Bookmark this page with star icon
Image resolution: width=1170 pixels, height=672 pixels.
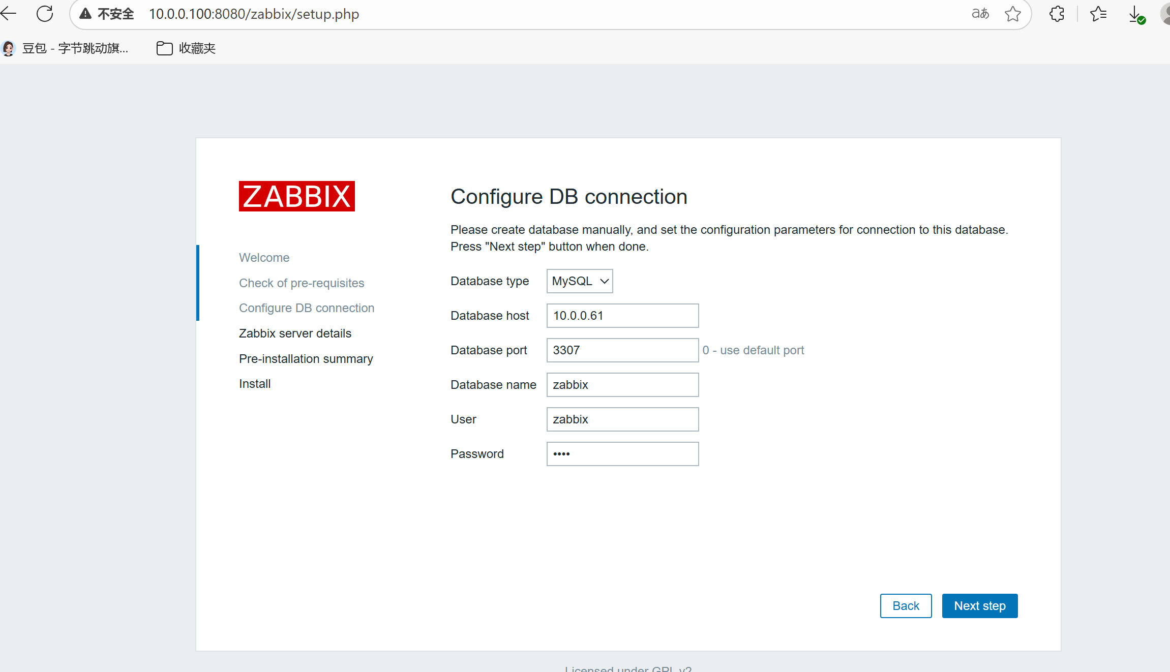[1012, 14]
